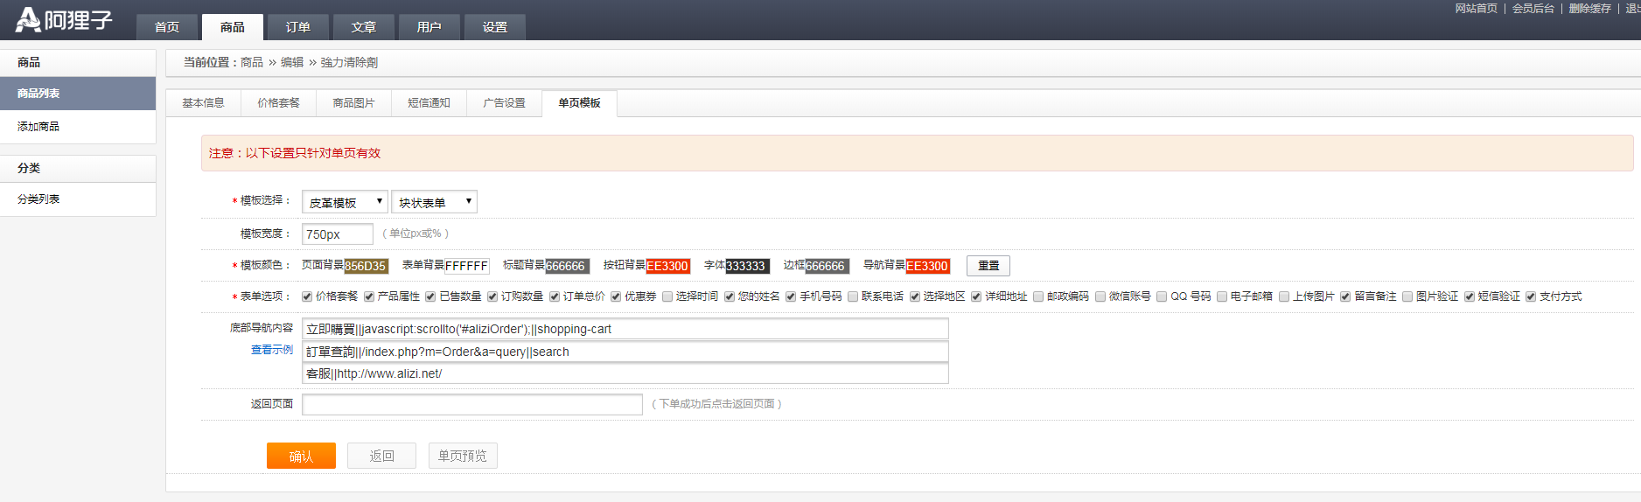Screen dimensions: 1641x502
Task: Select 添加商品 in the sidebar
Action: click(x=38, y=127)
